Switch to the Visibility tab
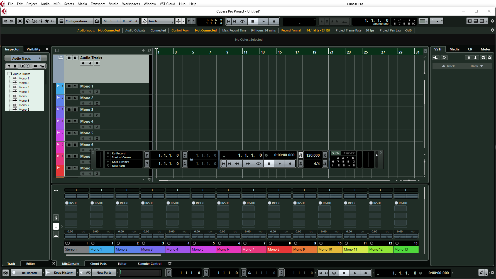Viewport: 496px width, 279px height. click(x=33, y=49)
